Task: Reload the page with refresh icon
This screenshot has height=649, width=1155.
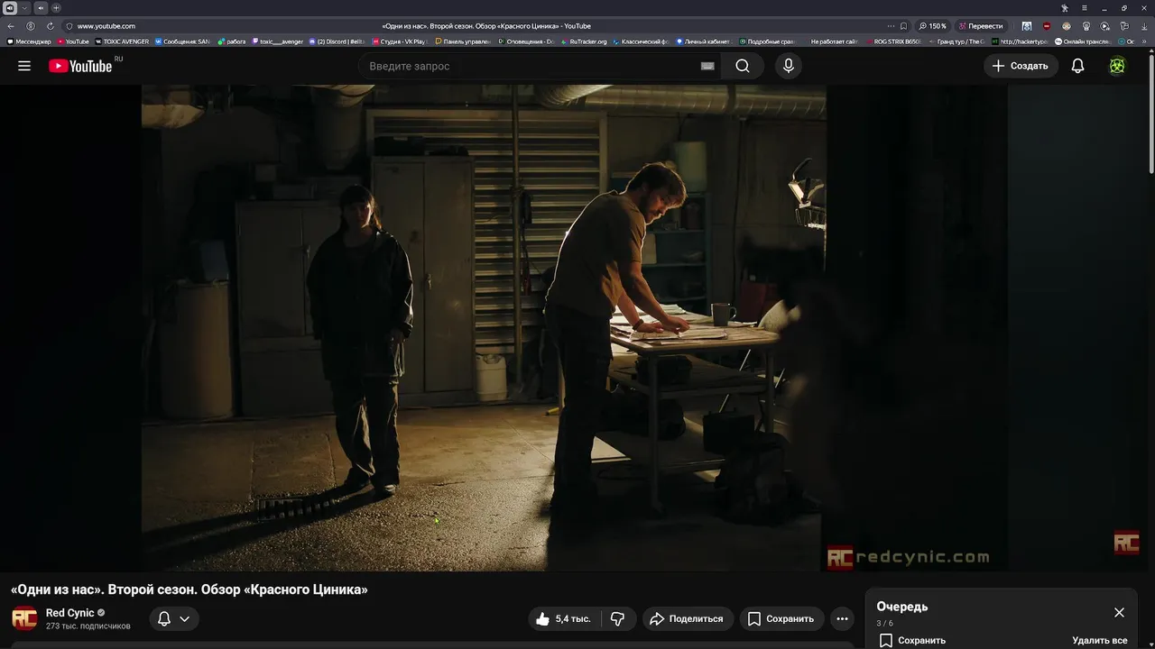Action: (50, 26)
